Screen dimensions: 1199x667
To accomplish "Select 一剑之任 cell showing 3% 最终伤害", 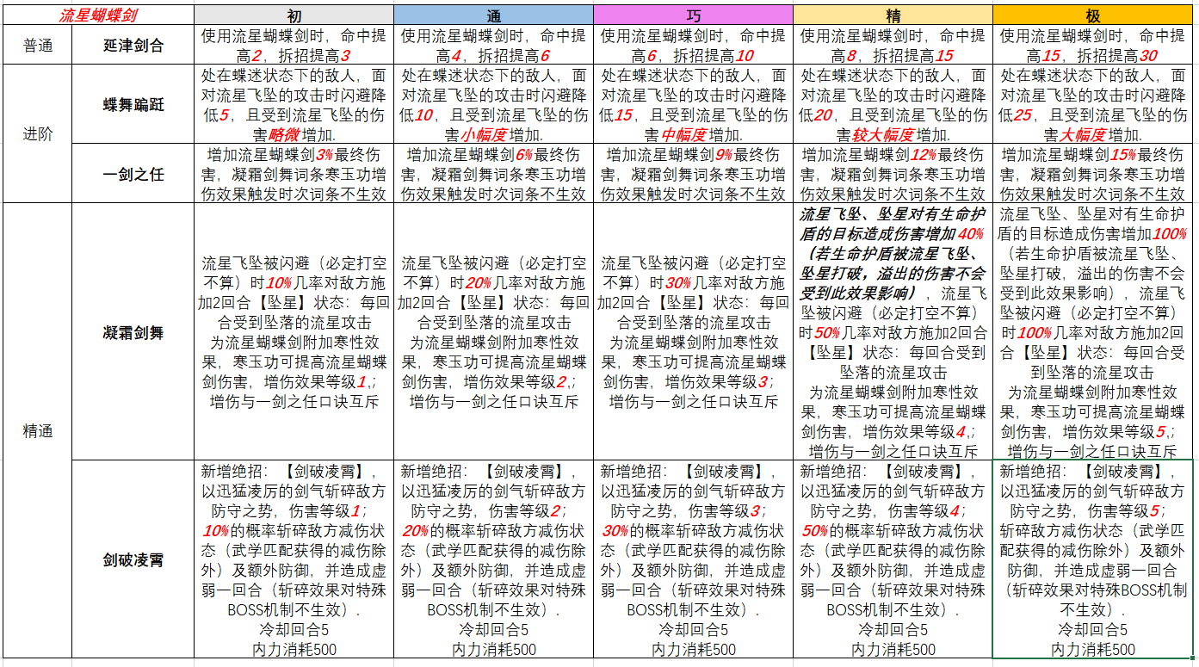I will click(x=294, y=174).
